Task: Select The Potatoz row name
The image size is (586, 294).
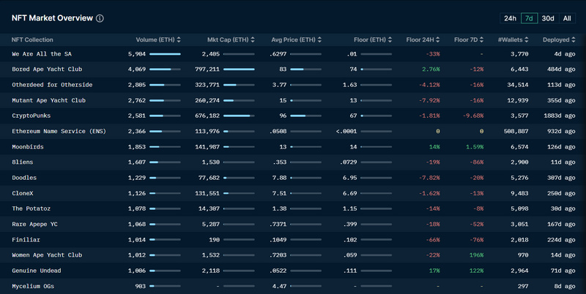Action: (x=31, y=208)
